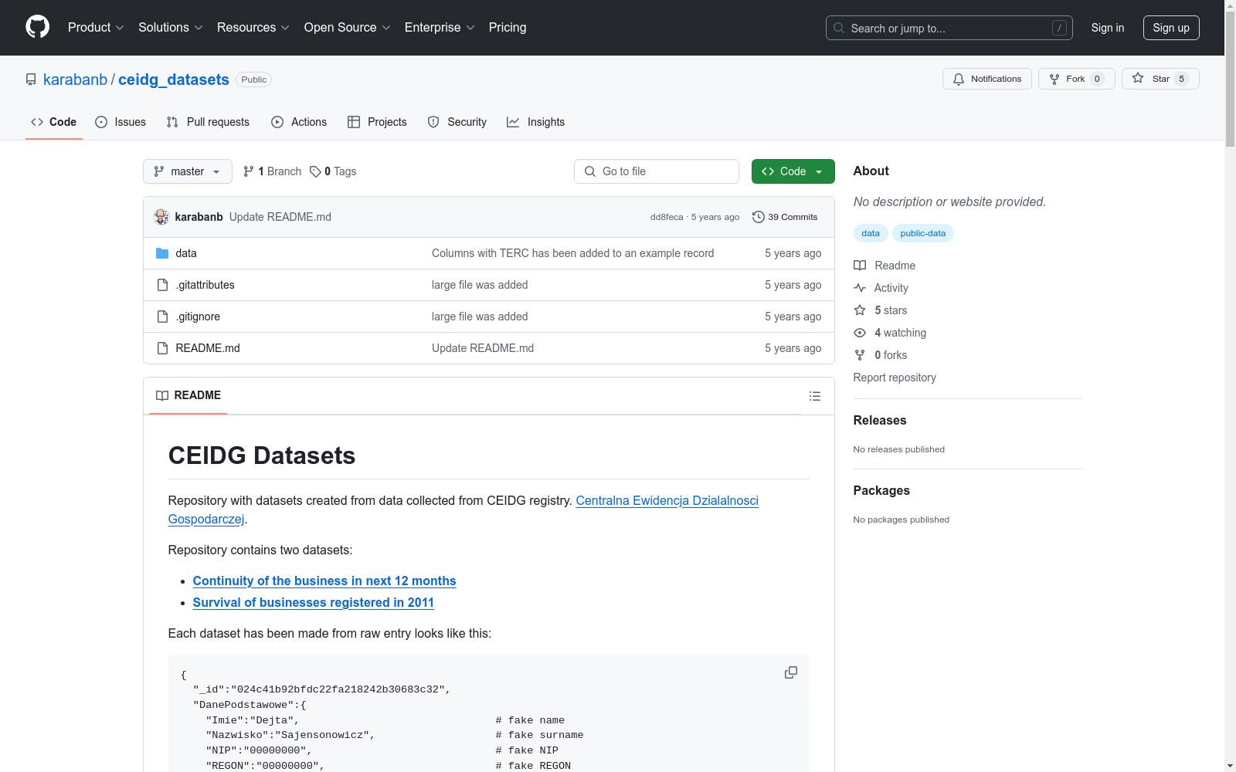The image size is (1236, 772).
Task: Expand the Open Source menu
Action: (x=347, y=28)
